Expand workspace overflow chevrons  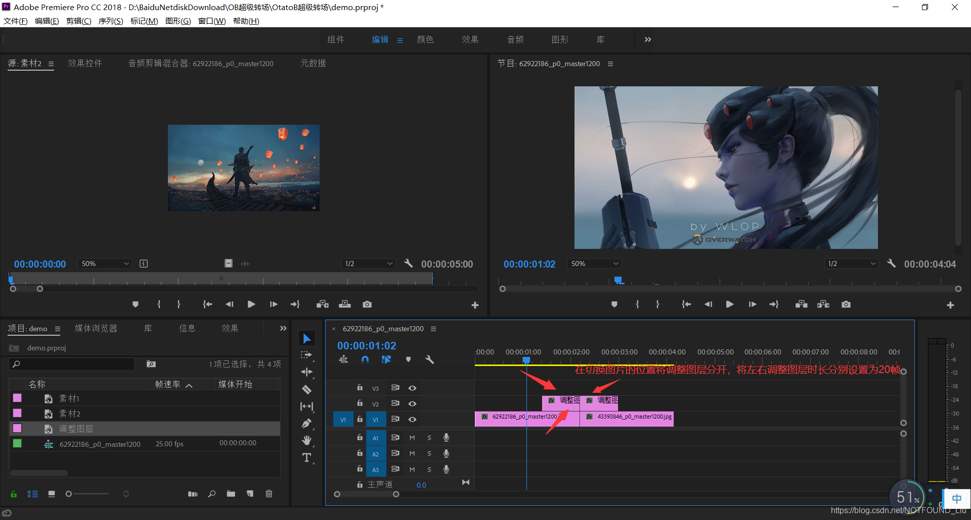pyautogui.click(x=648, y=39)
